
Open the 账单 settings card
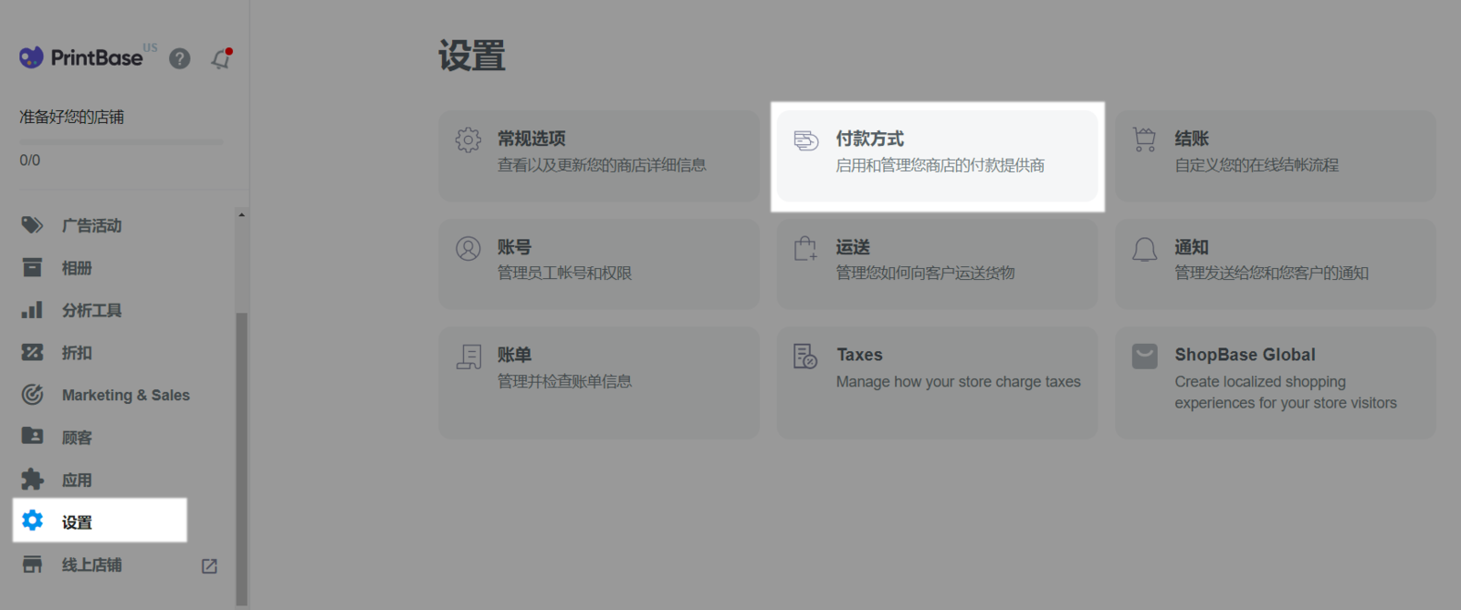pos(599,383)
